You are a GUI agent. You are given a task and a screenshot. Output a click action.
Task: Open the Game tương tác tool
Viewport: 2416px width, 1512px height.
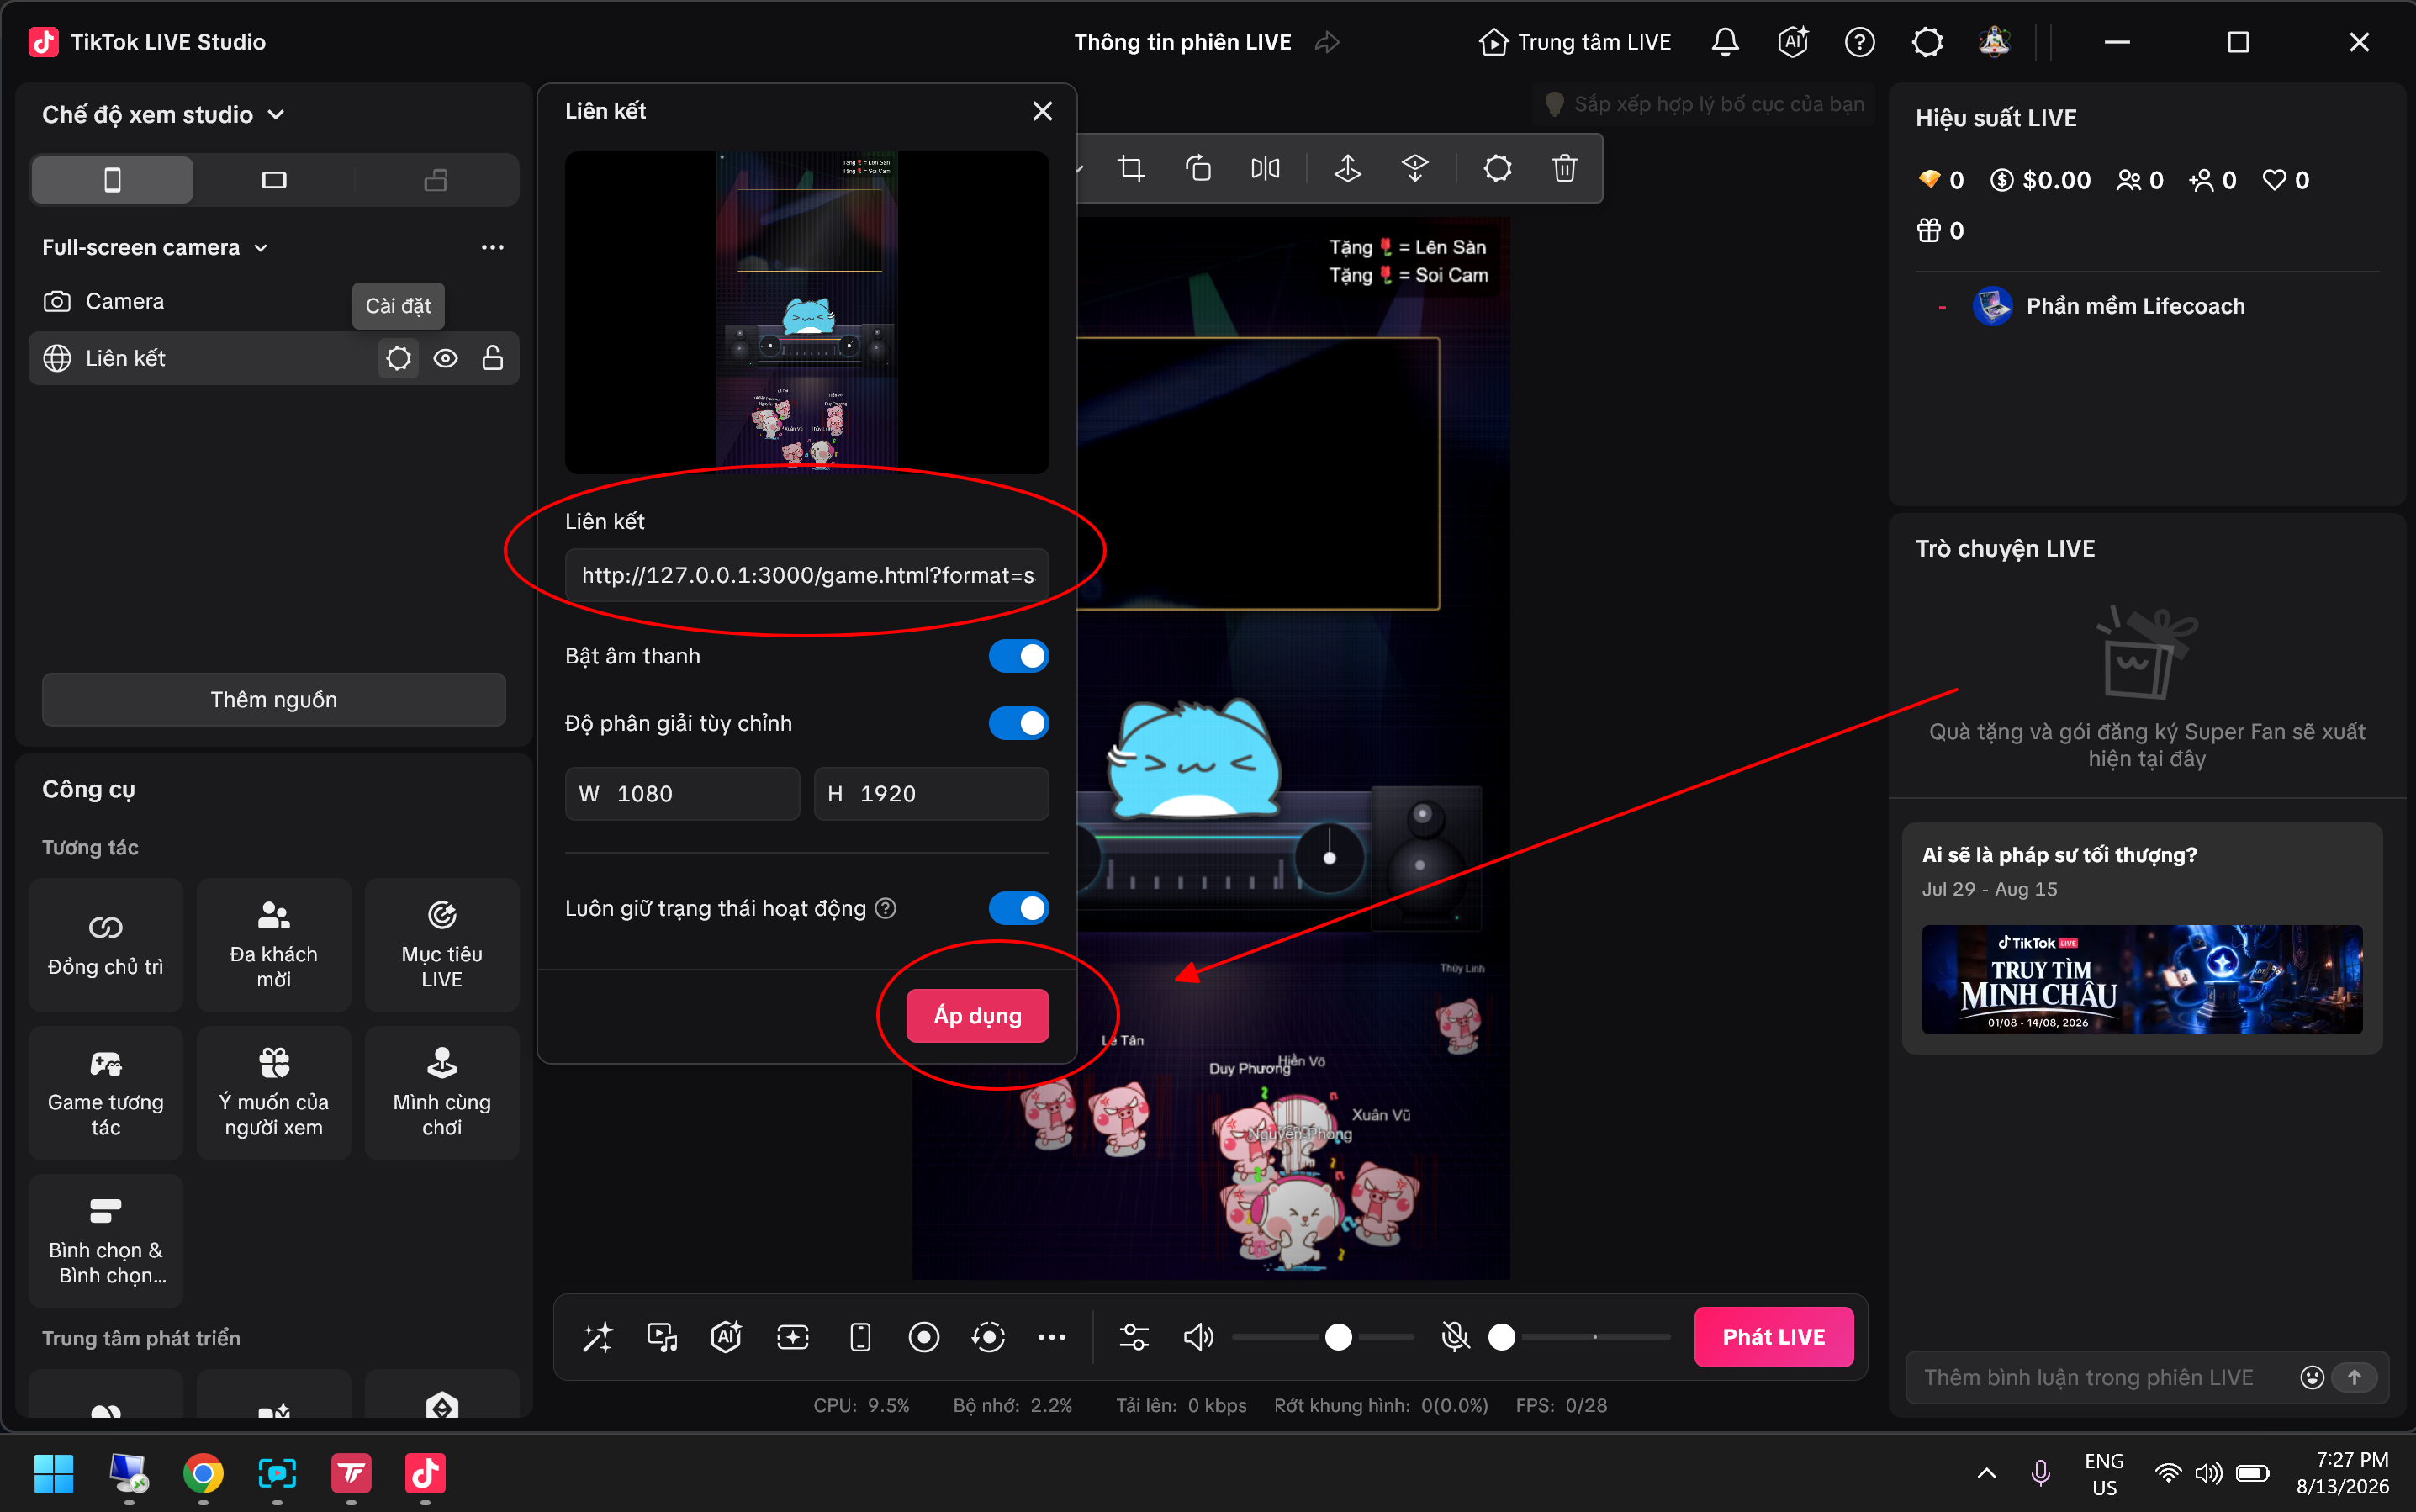click(106, 1093)
